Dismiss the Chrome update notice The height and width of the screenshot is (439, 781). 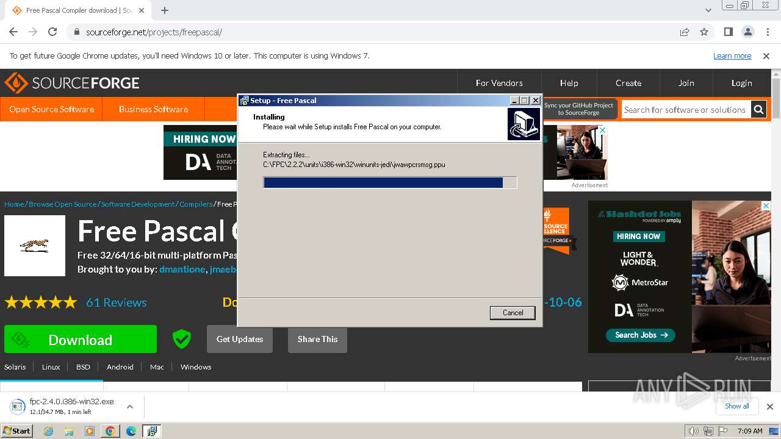[x=766, y=55]
